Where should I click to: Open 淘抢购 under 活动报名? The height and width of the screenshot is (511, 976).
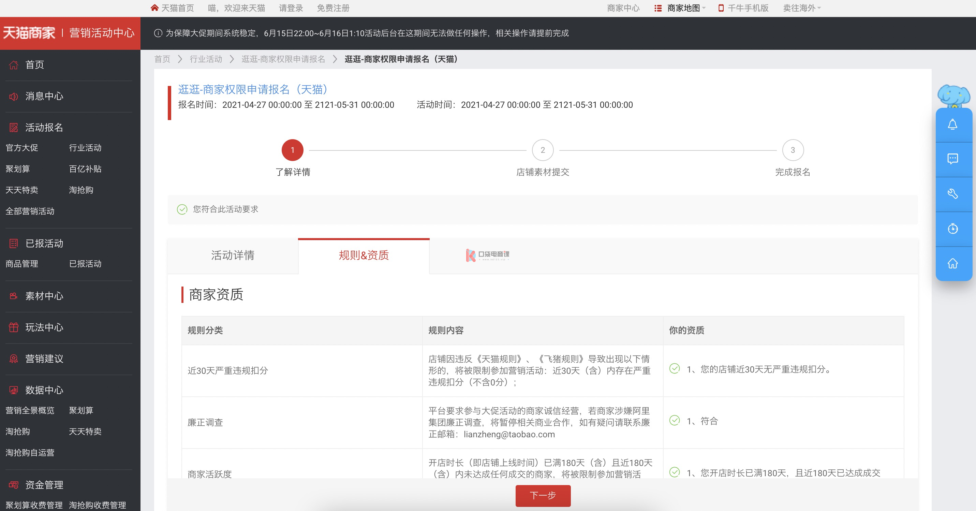tap(81, 190)
